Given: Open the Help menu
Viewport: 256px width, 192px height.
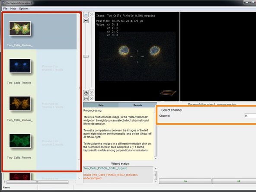Looking at the screenshot, I should [13, 9].
